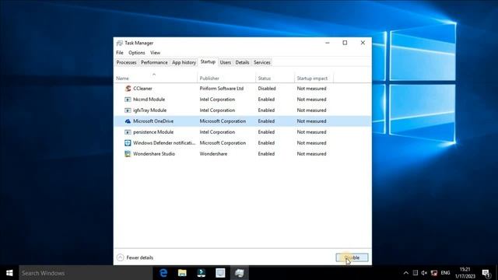Click the hkcmd Module icon
Viewport: 498px width, 280px height.
click(128, 100)
